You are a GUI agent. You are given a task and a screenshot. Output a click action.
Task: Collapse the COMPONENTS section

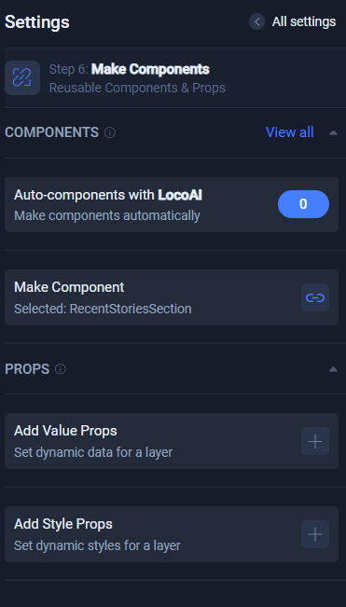click(333, 132)
